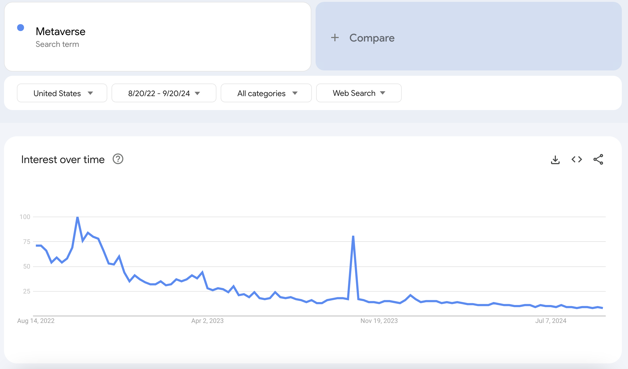Open help for Interest over time
The height and width of the screenshot is (369, 628).
117,159
